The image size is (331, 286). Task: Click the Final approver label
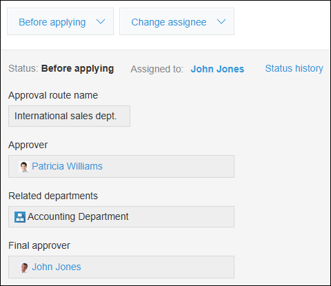coord(39,245)
